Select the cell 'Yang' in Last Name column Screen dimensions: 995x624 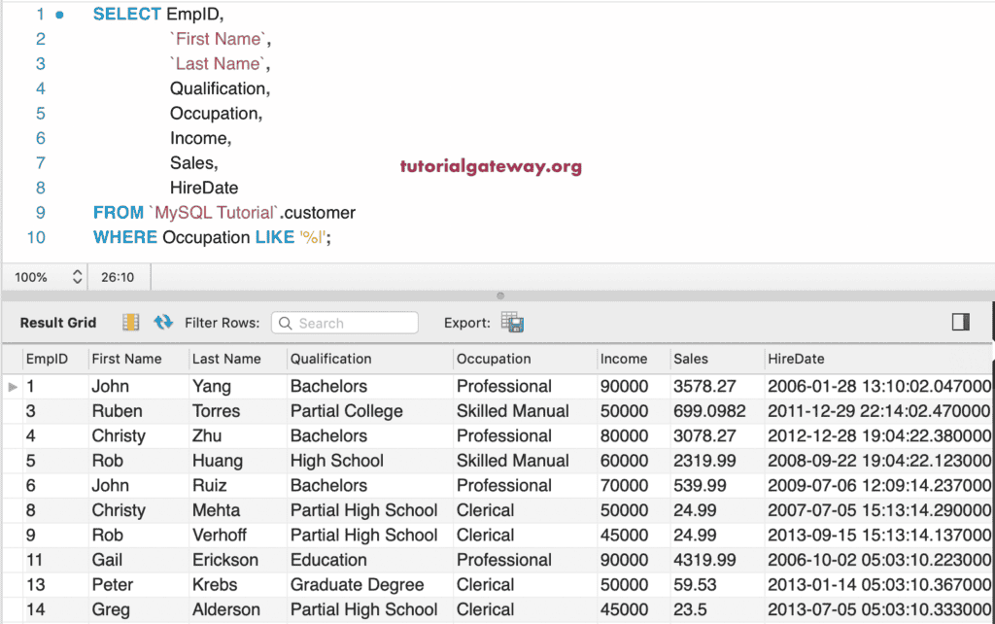pyautogui.click(x=212, y=386)
